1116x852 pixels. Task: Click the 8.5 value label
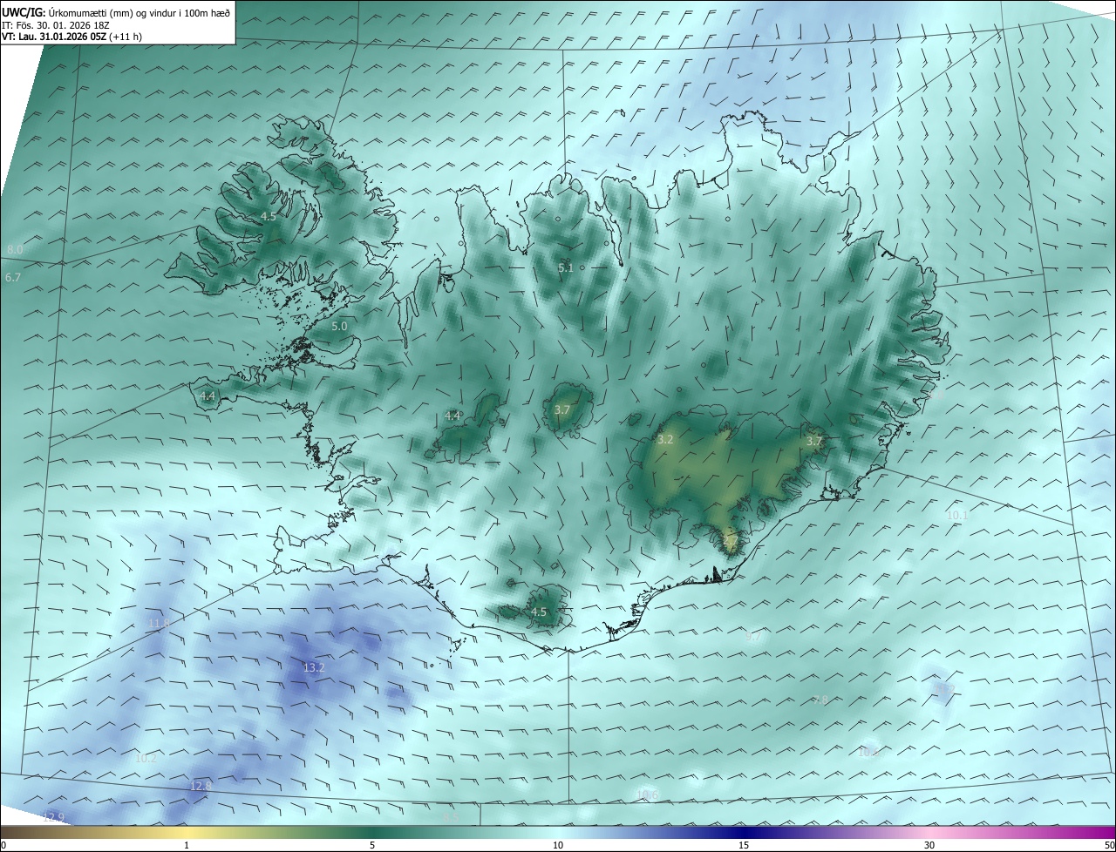coord(451,818)
